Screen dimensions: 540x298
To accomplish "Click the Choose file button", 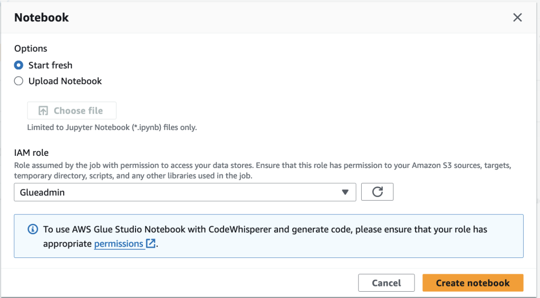I will [x=72, y=111].
